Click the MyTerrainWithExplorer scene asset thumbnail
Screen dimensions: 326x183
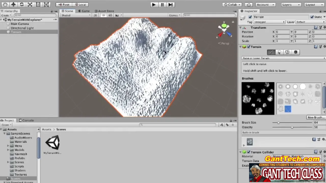(x=52, y=143)
